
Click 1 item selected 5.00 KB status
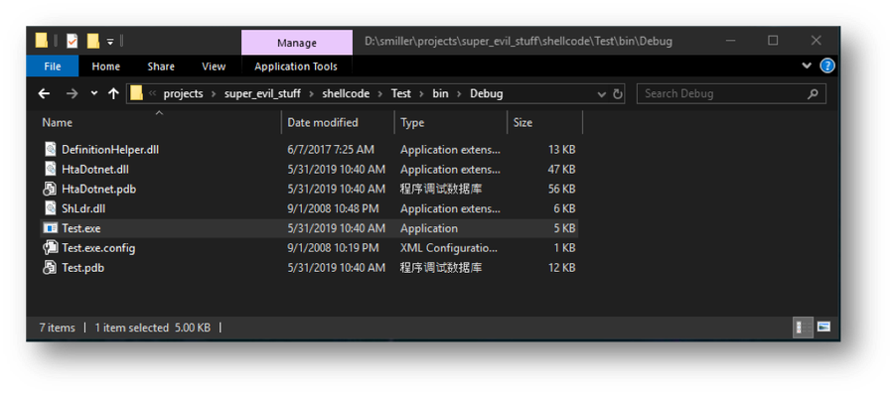click(152, 328)
